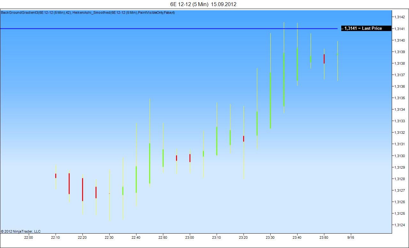Click the 2012 NinjaTrader, LLC copyright text
This screenshot has height=248, width=409.
pos(21,231)
